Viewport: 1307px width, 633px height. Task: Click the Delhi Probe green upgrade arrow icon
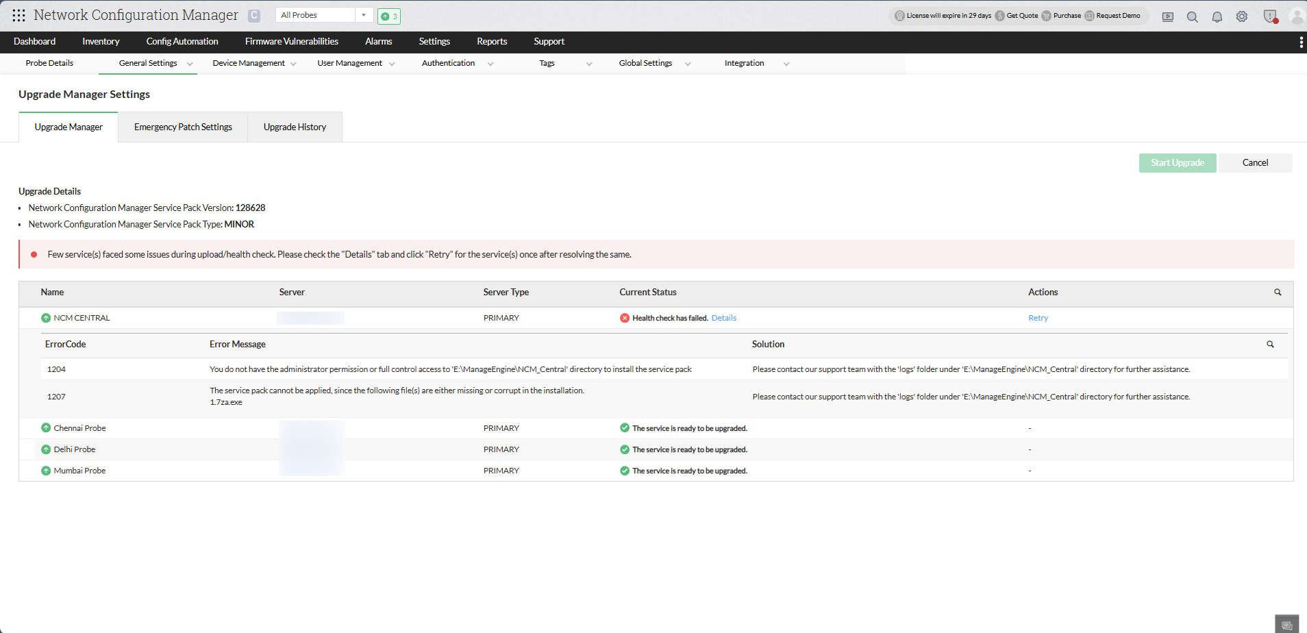[46, 449]
